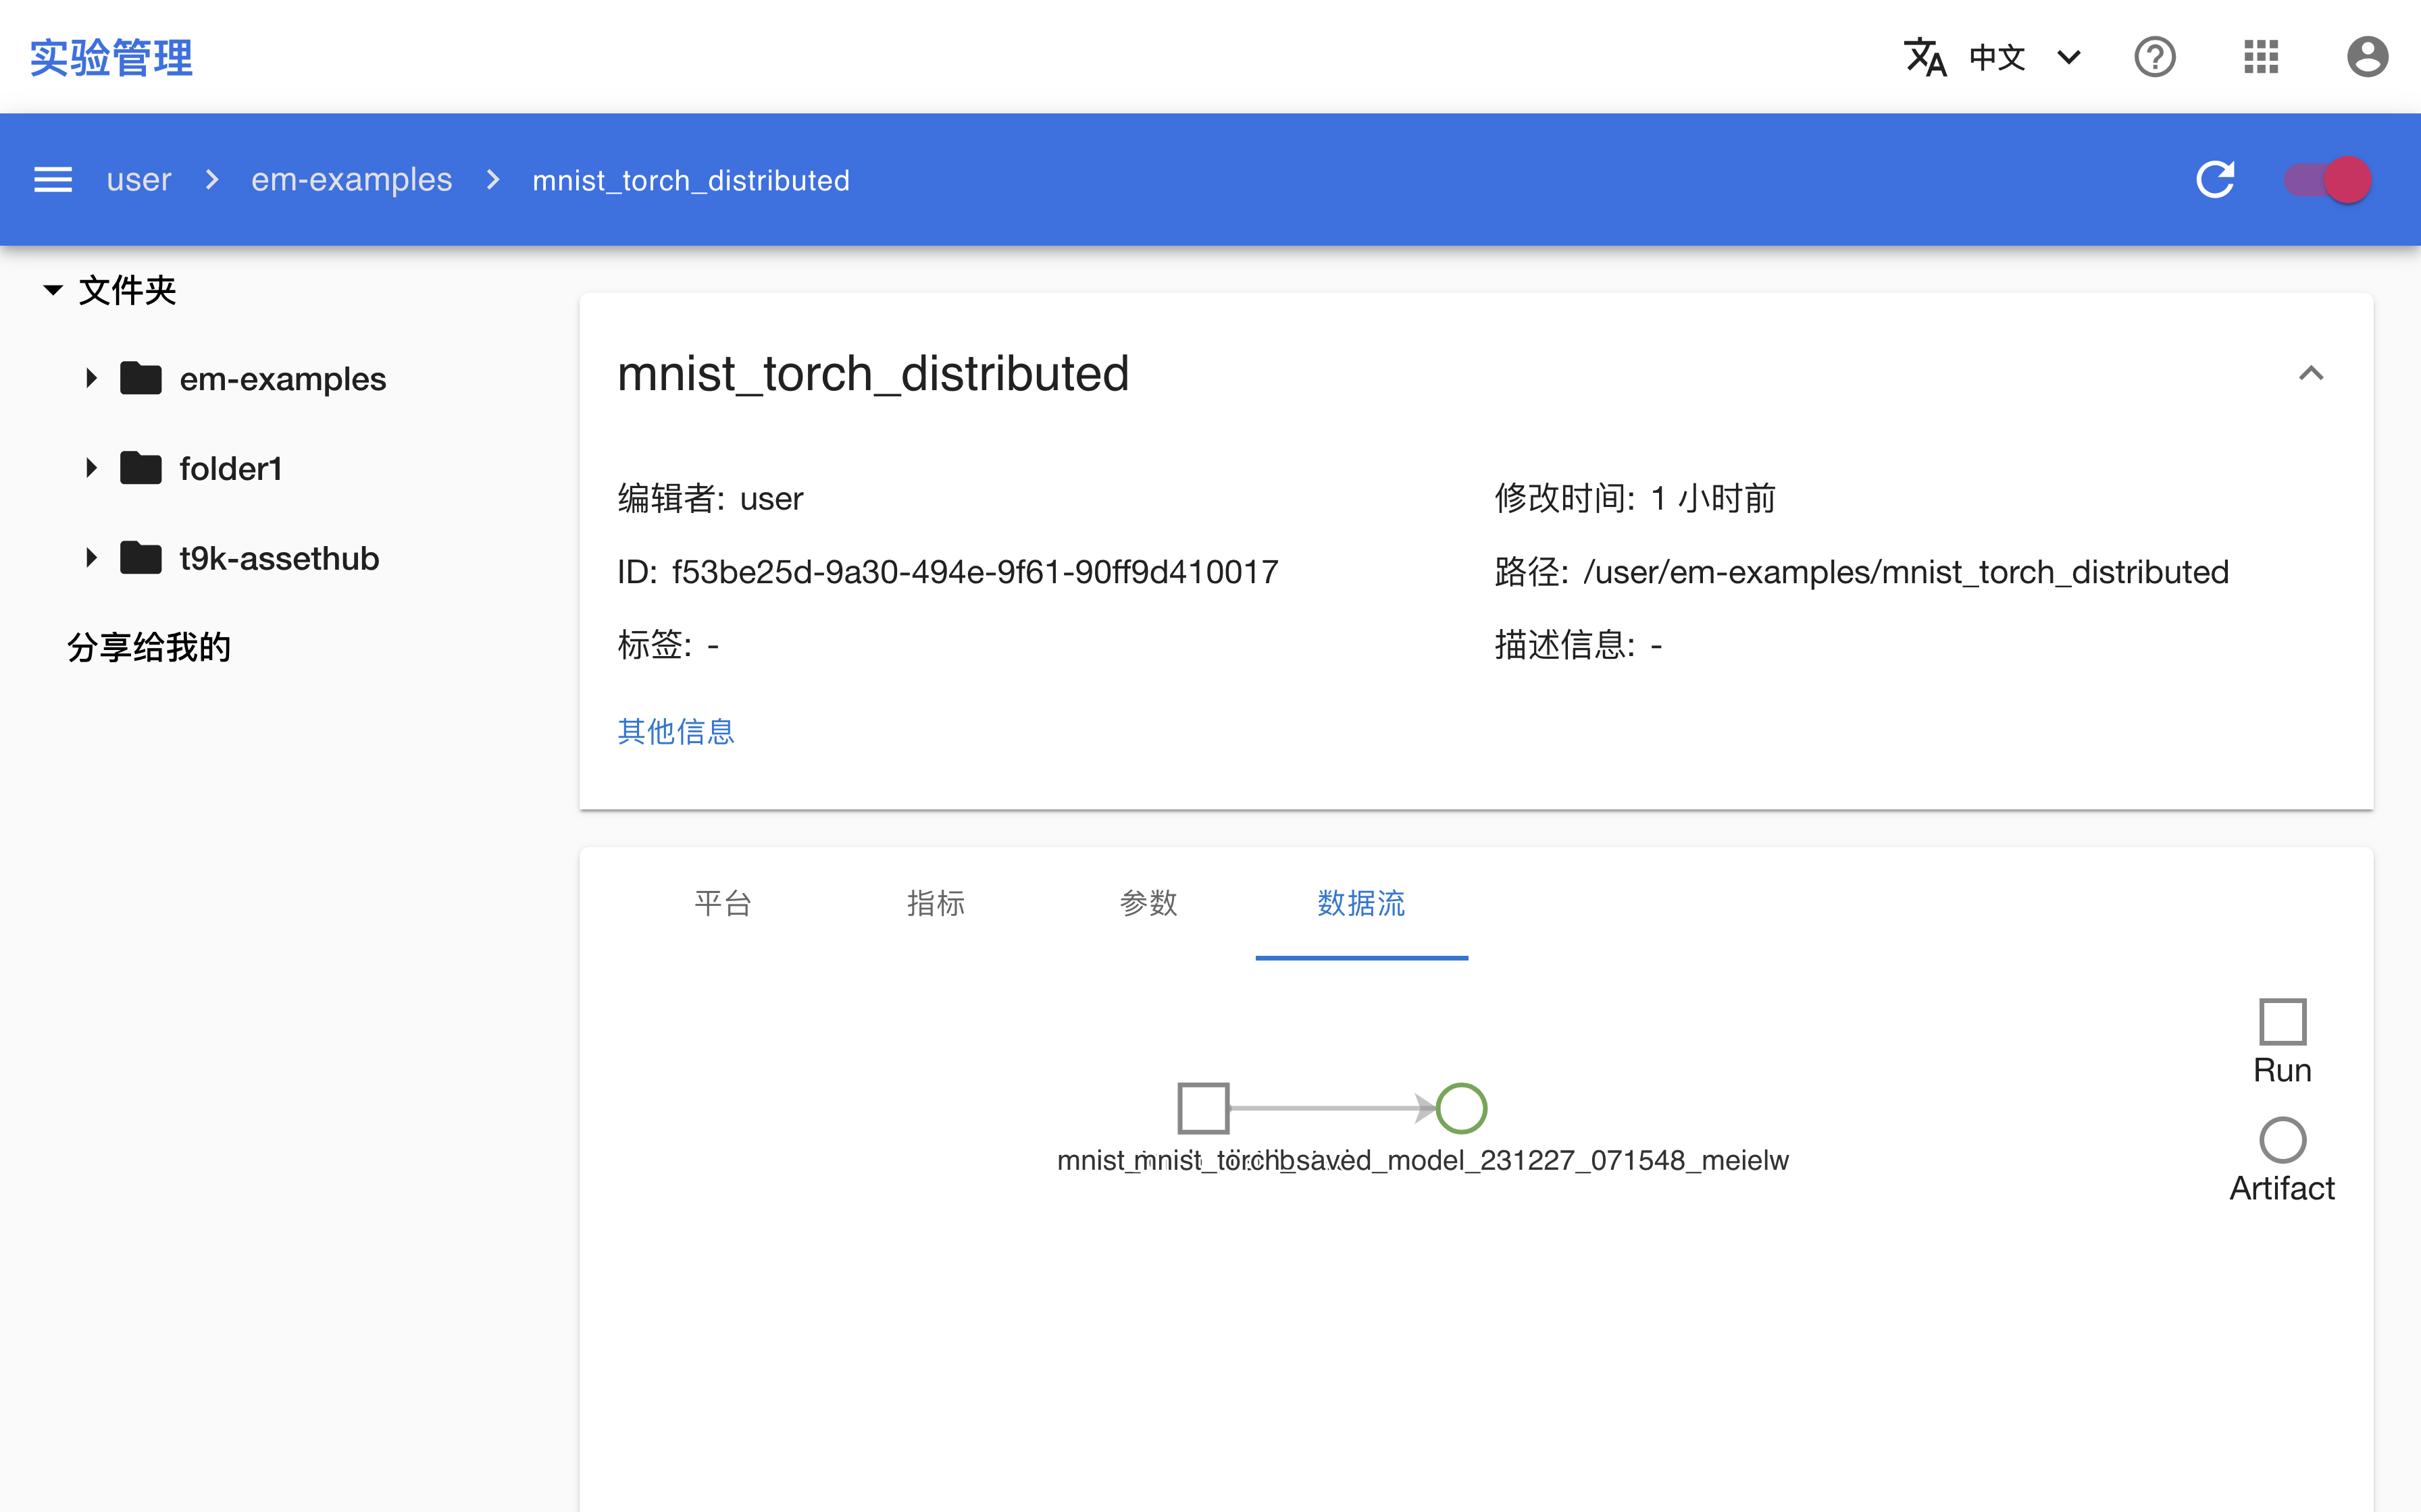Click the 实验管理 title
Viewport: 2421px width, 1512px height.
[x=111, y=57]
